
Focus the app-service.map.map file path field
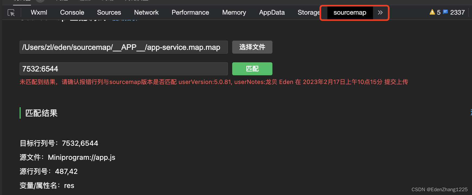point(123,47)
